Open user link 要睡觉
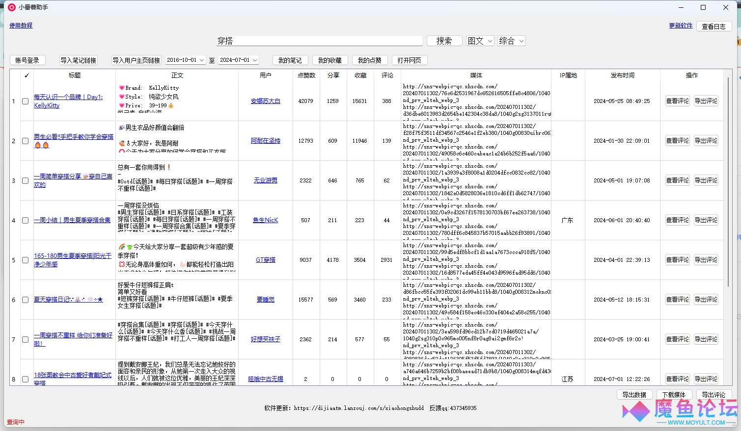 pyautogui.click(x=266, y=300)
